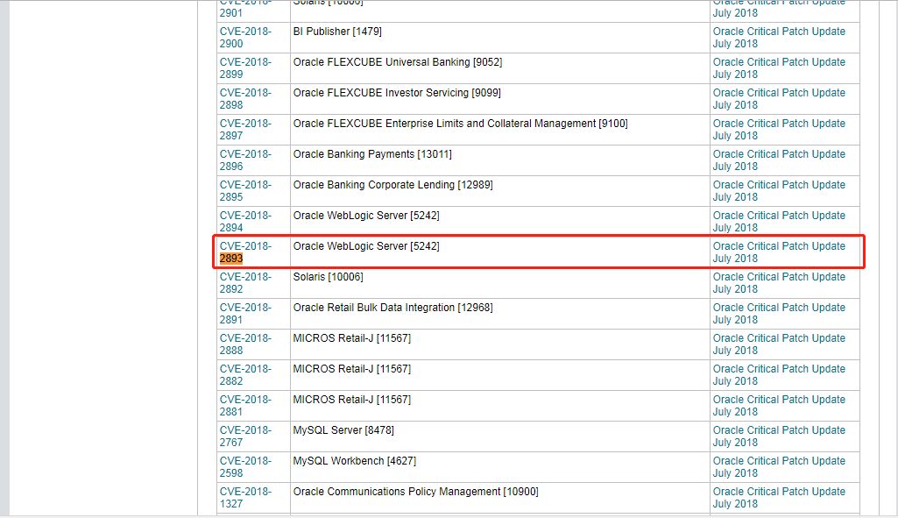Select MICROS Retail-J text in CVE-2018-2888 row
This screenshot has width=898, height=518.
tap(351, 338)
